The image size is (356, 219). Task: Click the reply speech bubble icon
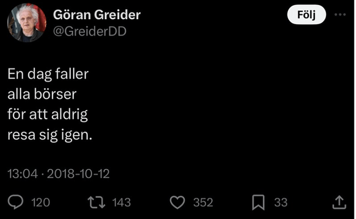[17, 202]
